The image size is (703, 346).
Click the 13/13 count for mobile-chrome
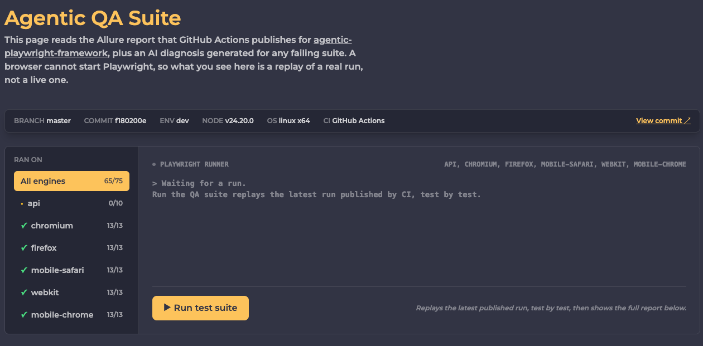(115, 315)
